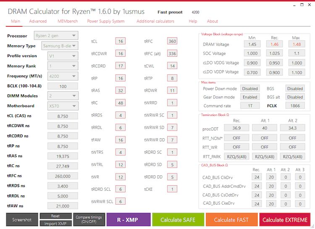Viewport: 315px width, 229px height.
Task: Expand the DIMM Modules dropdown
Action: point(63,96)
